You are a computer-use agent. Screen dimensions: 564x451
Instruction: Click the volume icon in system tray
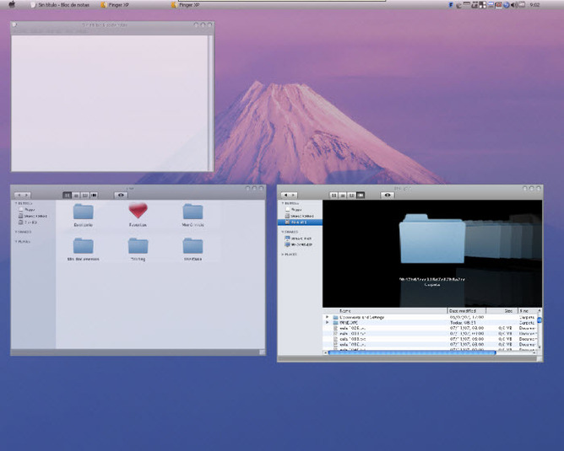(513, 5)
